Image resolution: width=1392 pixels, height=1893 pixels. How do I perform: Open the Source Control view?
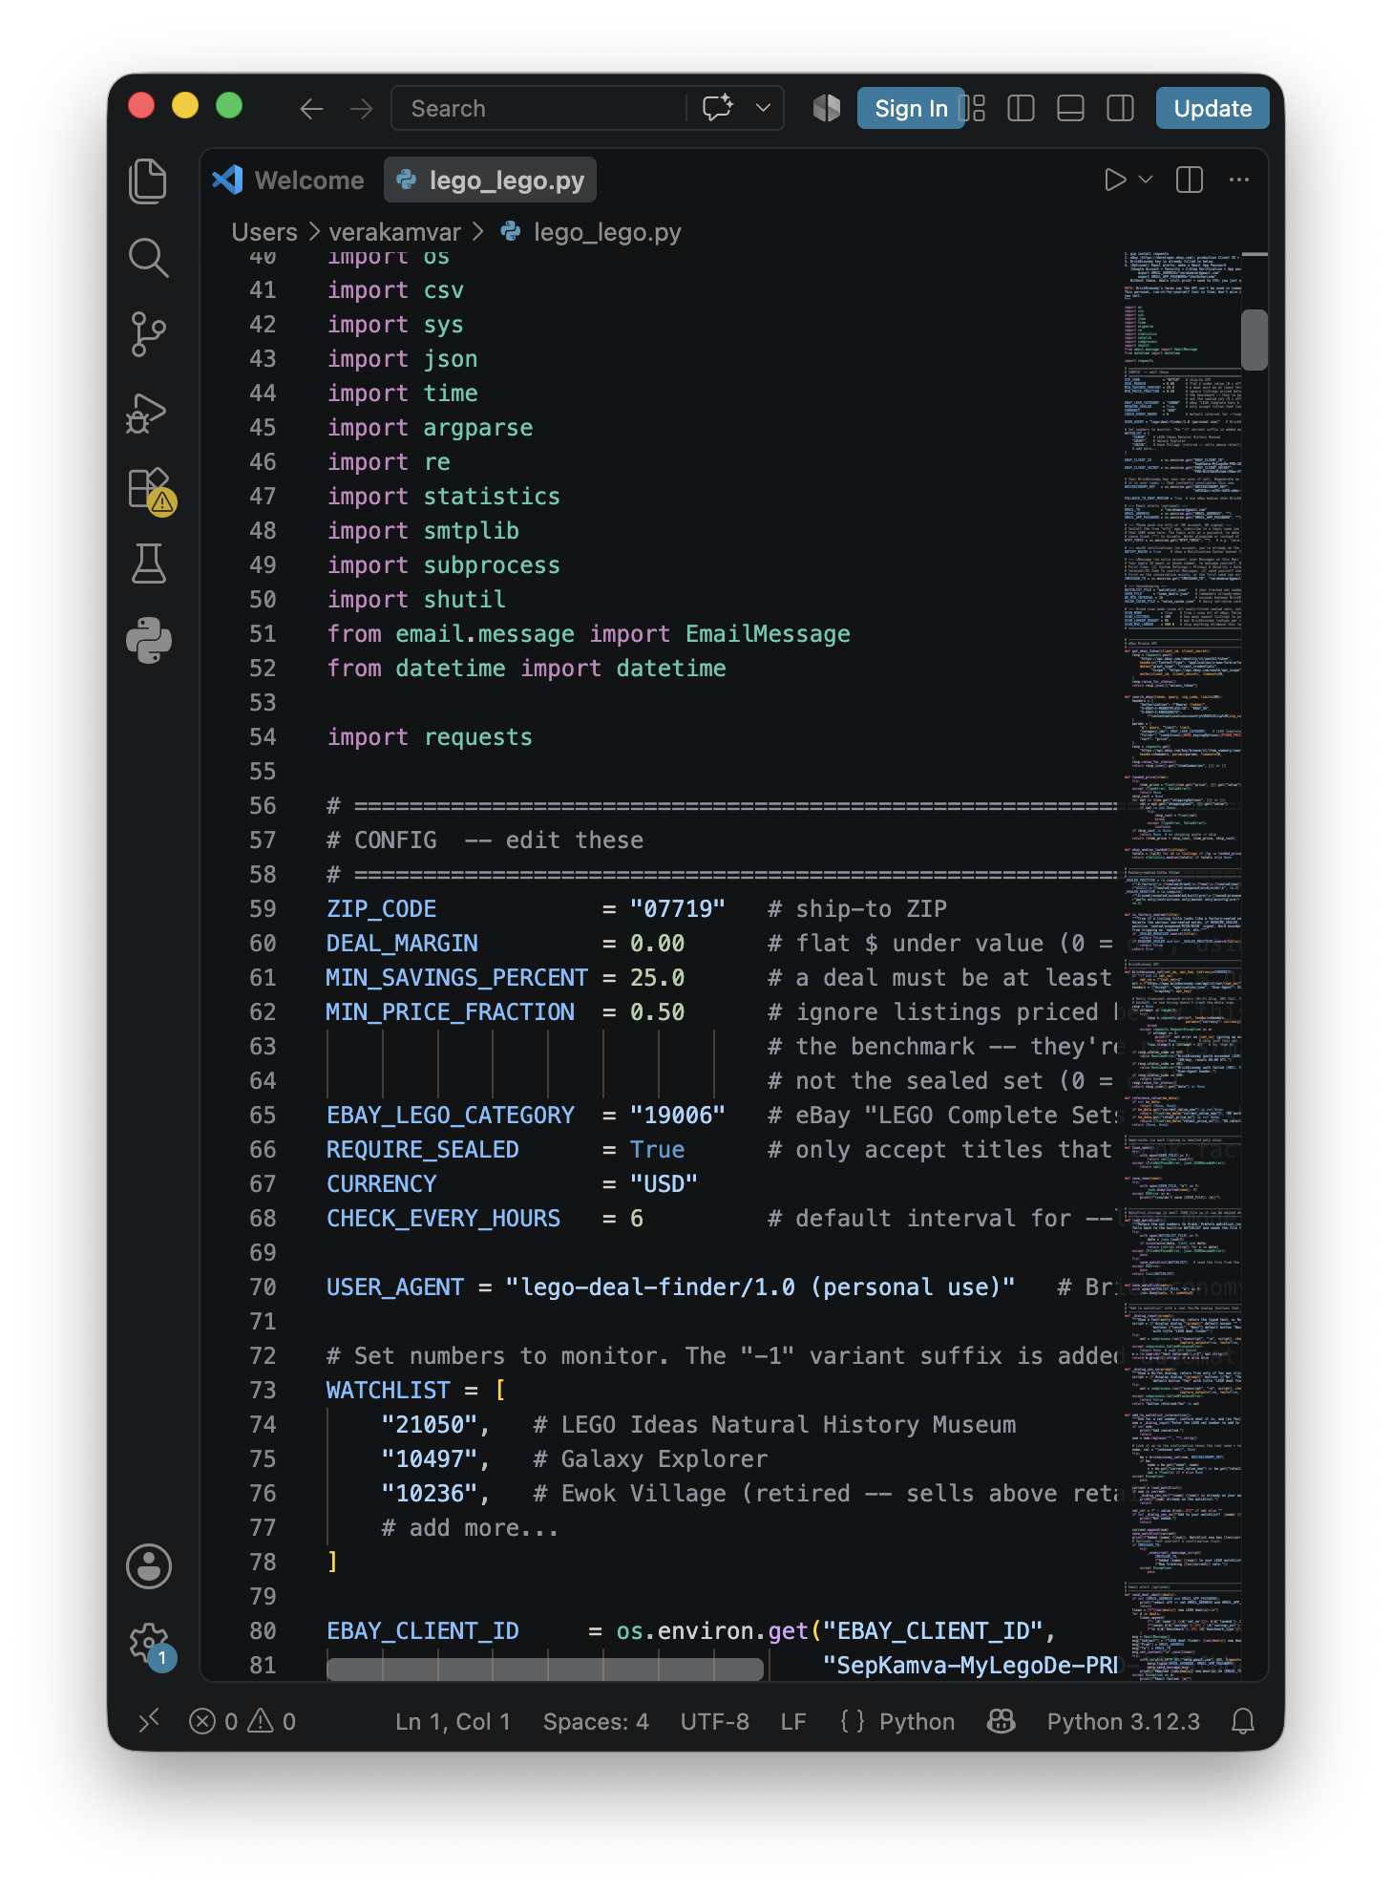click(x=148, y=334)
